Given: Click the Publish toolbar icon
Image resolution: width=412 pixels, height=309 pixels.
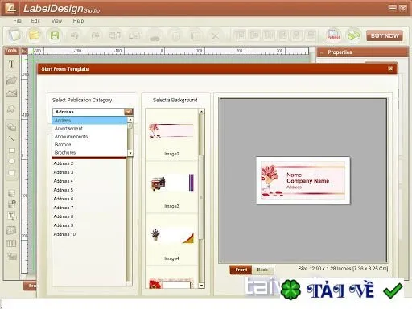Looking at the screenshot, I should click(333, 35).
